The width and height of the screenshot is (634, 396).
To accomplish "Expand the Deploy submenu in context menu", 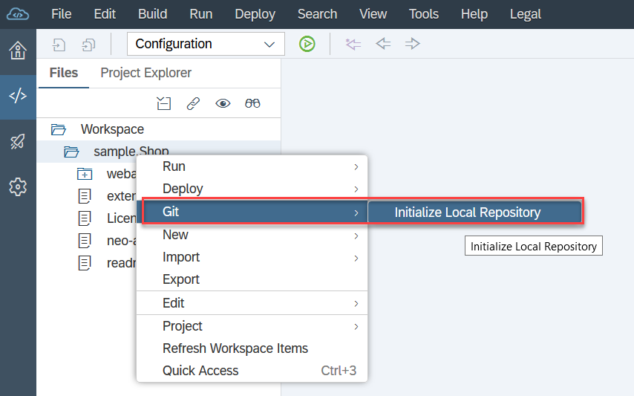I will coord(252,189).
